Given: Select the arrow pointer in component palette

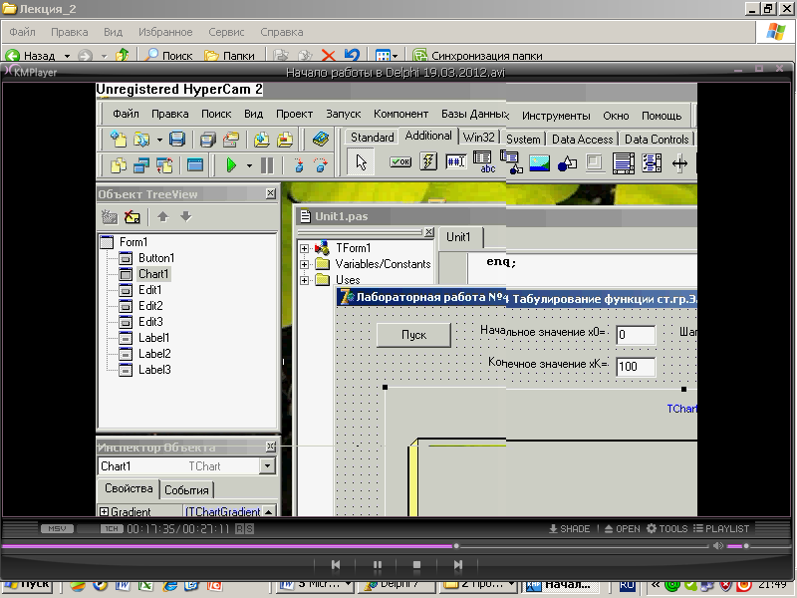Looking at the screenshot, I should coord(361,162).
